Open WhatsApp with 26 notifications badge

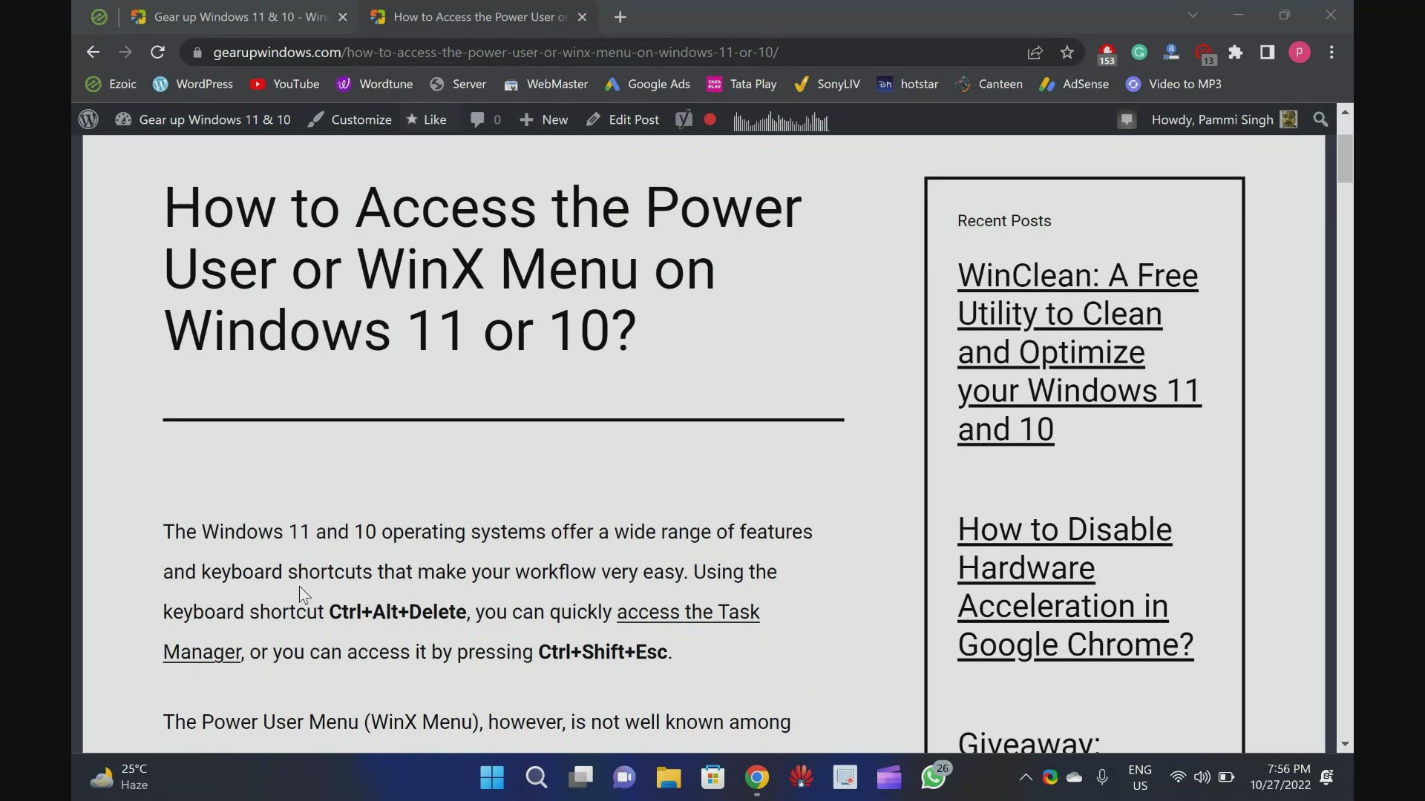[934, 776]
